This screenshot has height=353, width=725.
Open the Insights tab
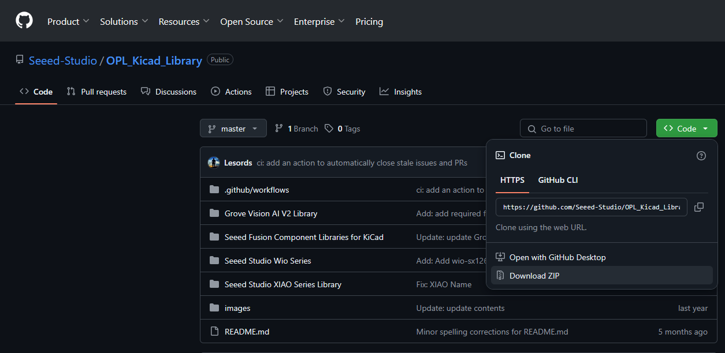pyautogui.click(x=400, y=92)
